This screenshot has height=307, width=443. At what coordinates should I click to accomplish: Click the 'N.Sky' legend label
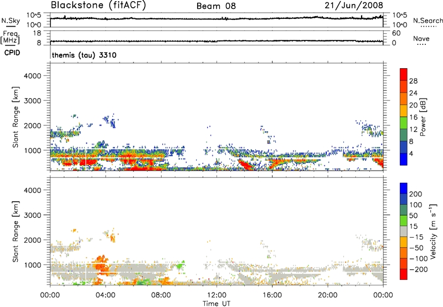tap(11, 21)
